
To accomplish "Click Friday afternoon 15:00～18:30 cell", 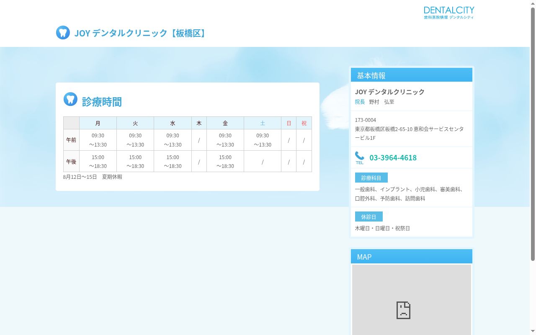I will 225,161.
